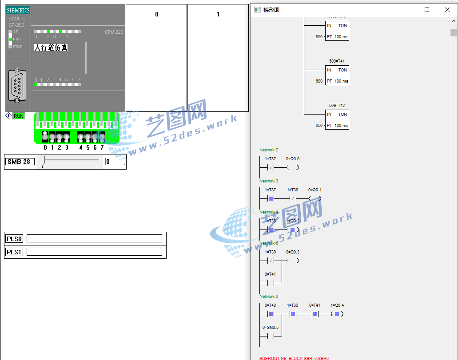Viewport: 458px width, 360px height.
Task: Click the Network 3 label
Action: point(269,181)
